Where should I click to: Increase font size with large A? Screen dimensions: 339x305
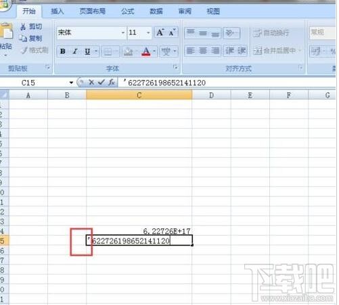pyautogui.click(x=160, y=33)
